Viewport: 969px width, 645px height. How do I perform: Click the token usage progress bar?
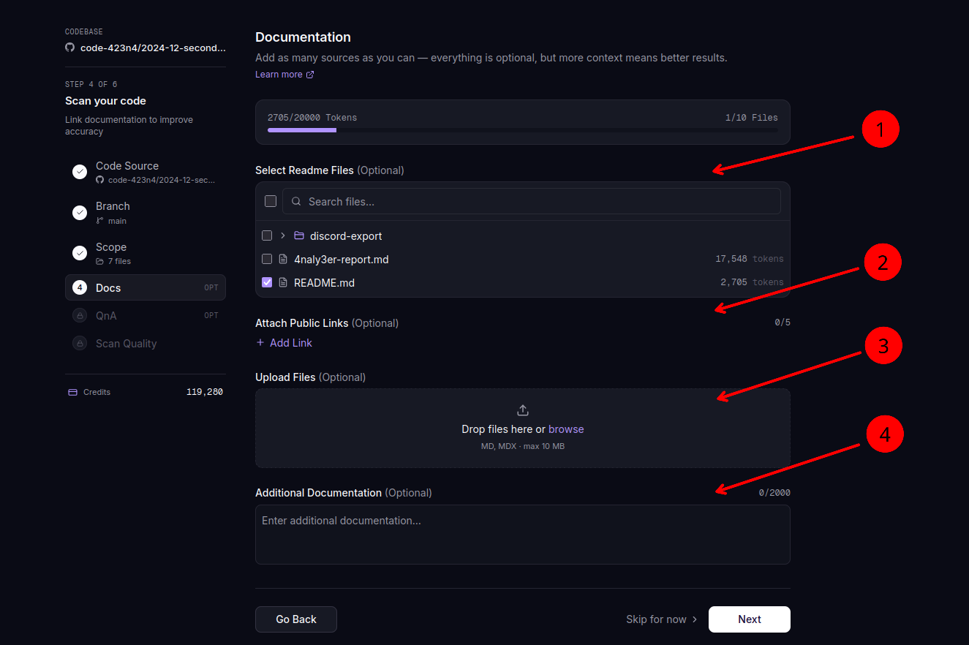523,130
